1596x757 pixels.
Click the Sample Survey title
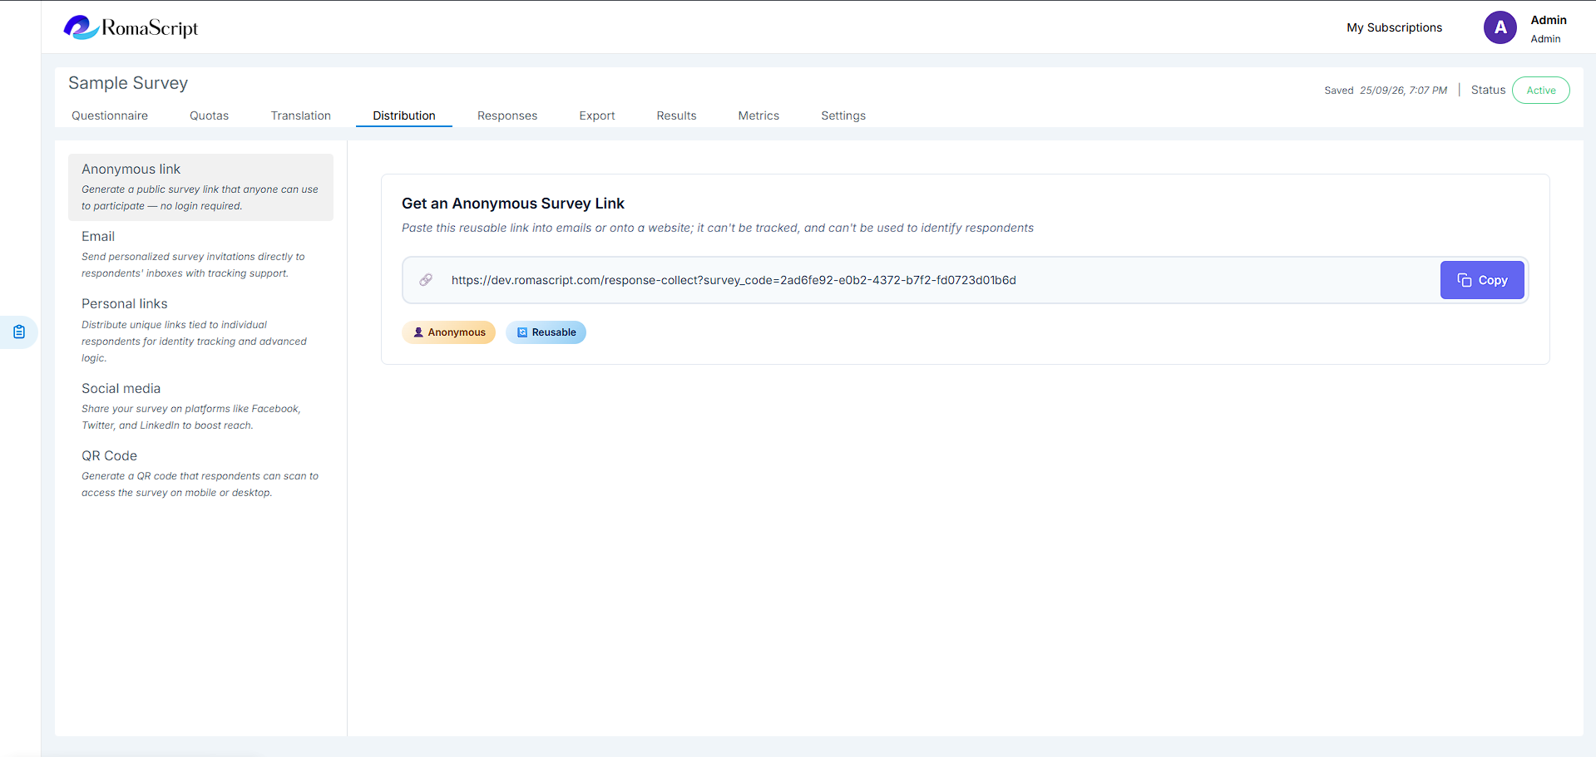coord(128,83)
